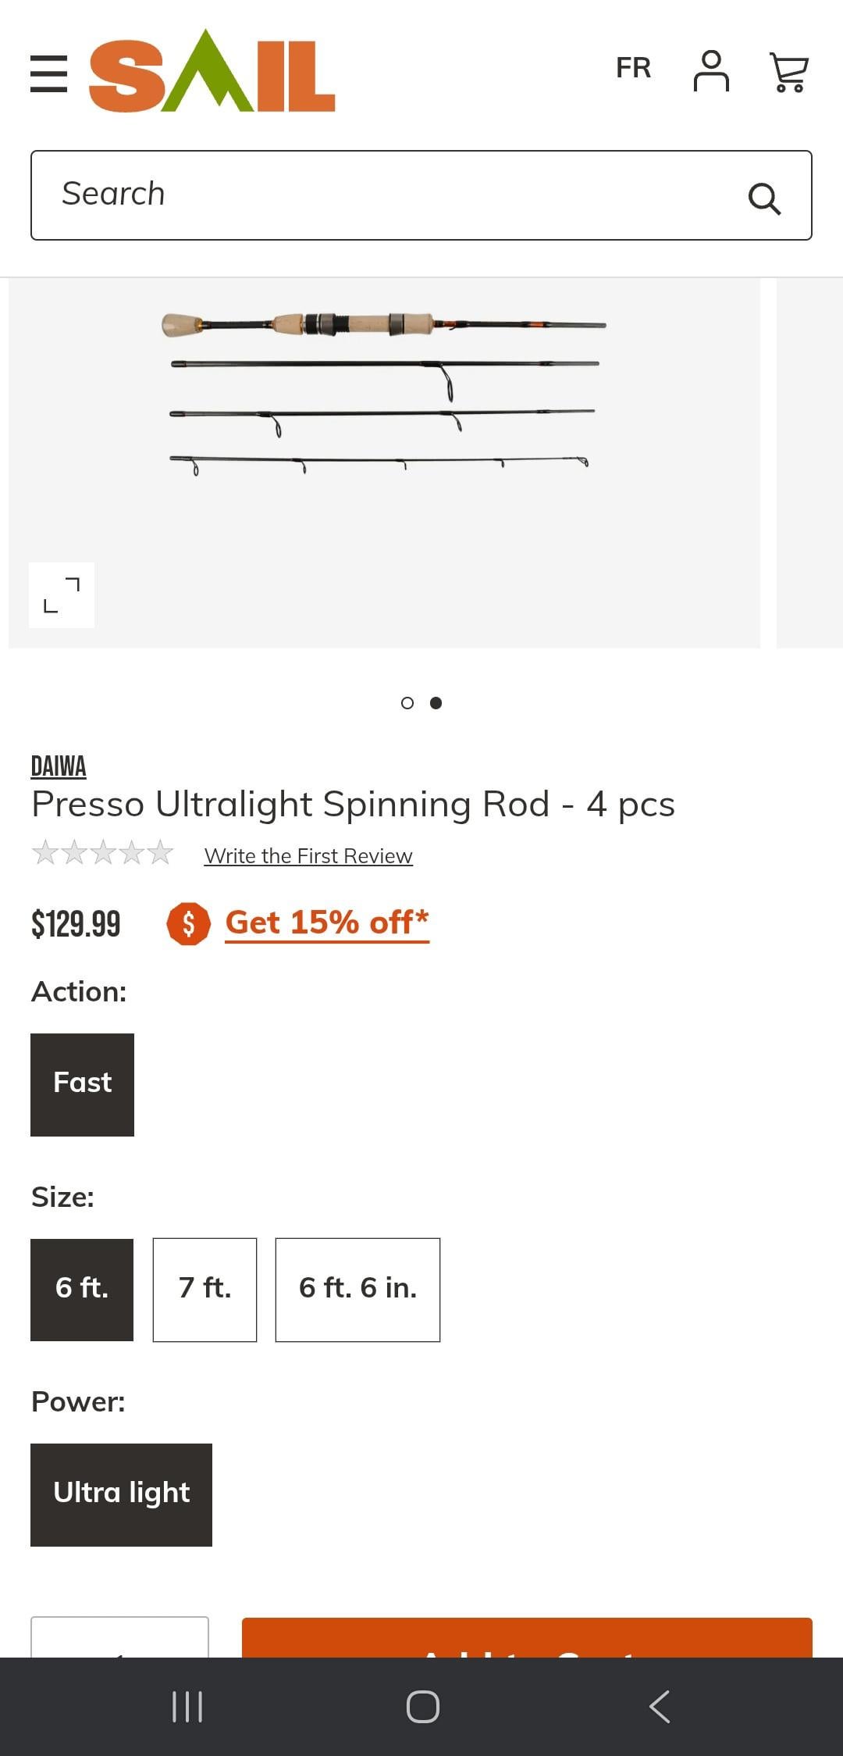Select the 7 ft. size option
843x1756 pixels.
[205, 1290]
